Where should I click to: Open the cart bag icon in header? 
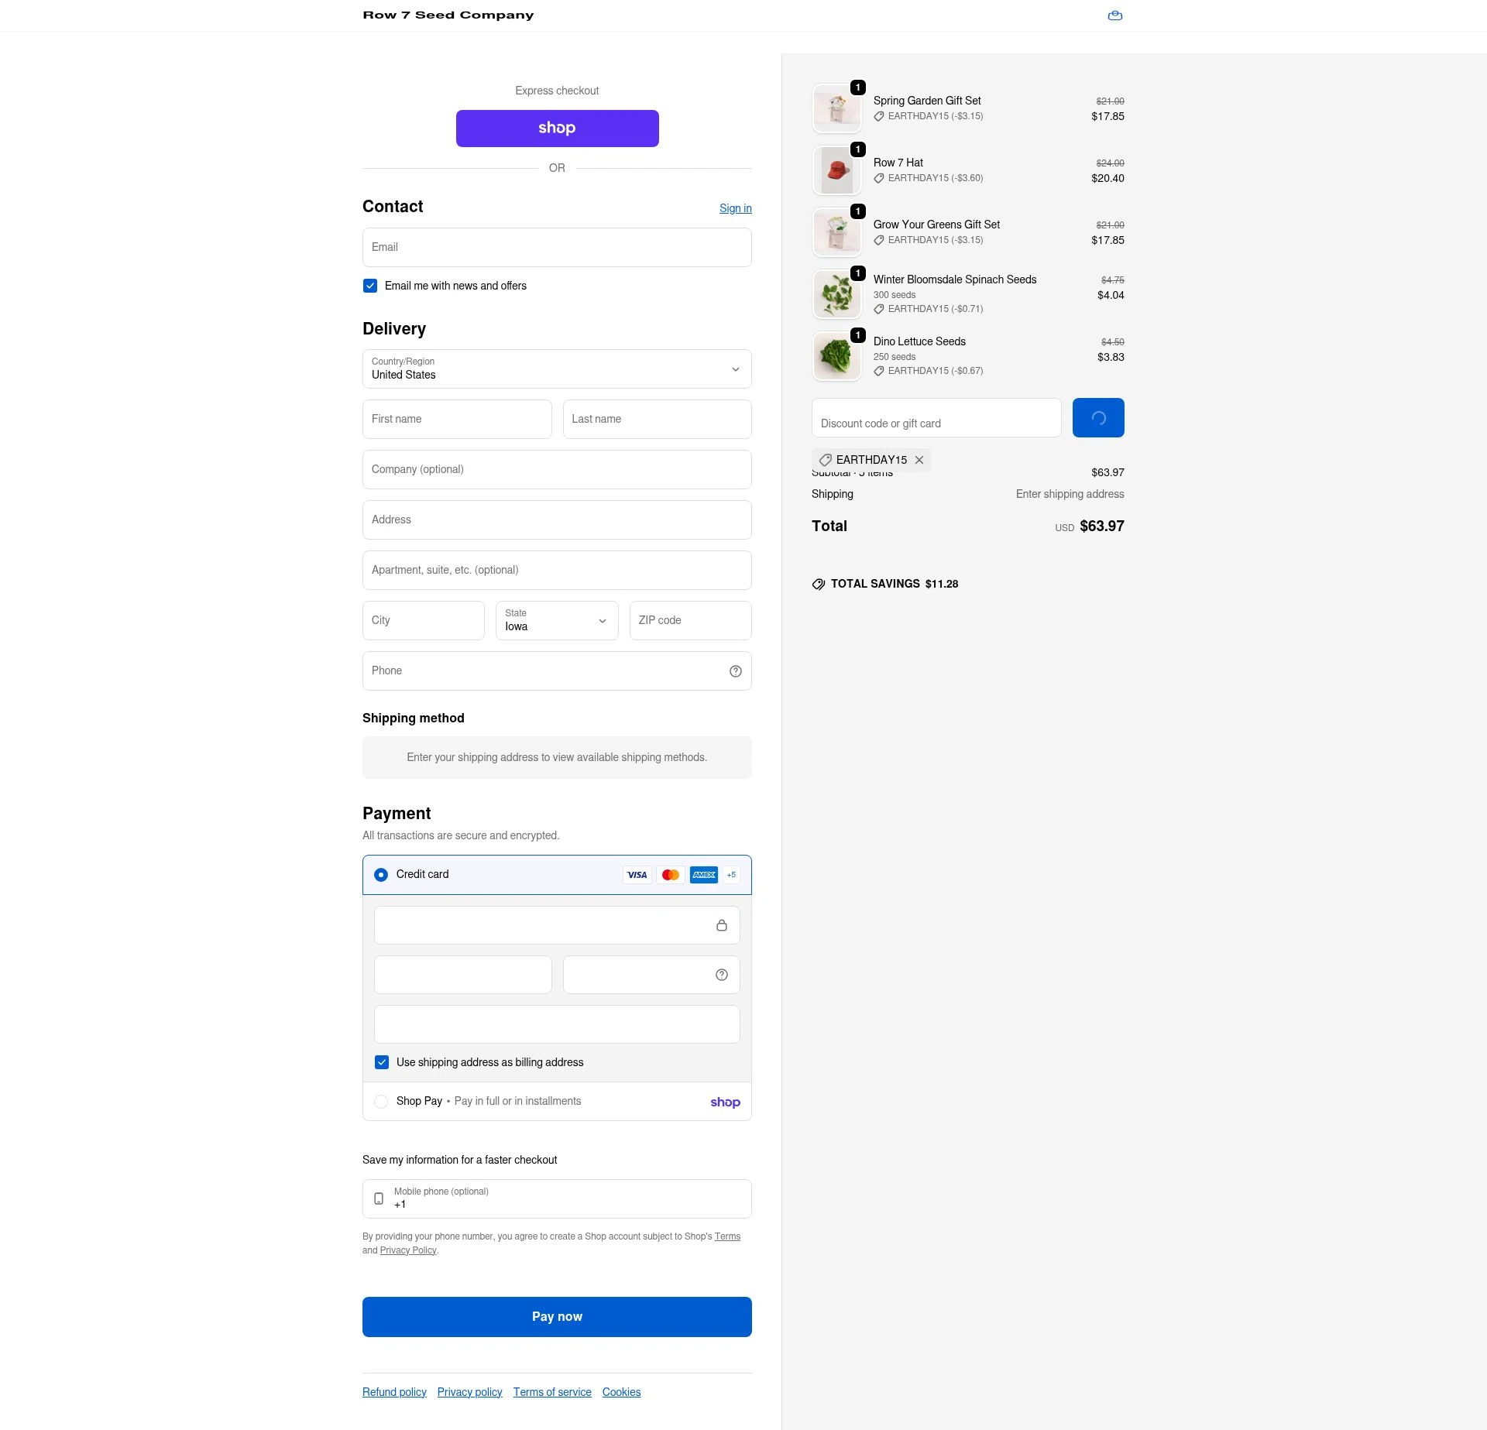[1115, 15]
